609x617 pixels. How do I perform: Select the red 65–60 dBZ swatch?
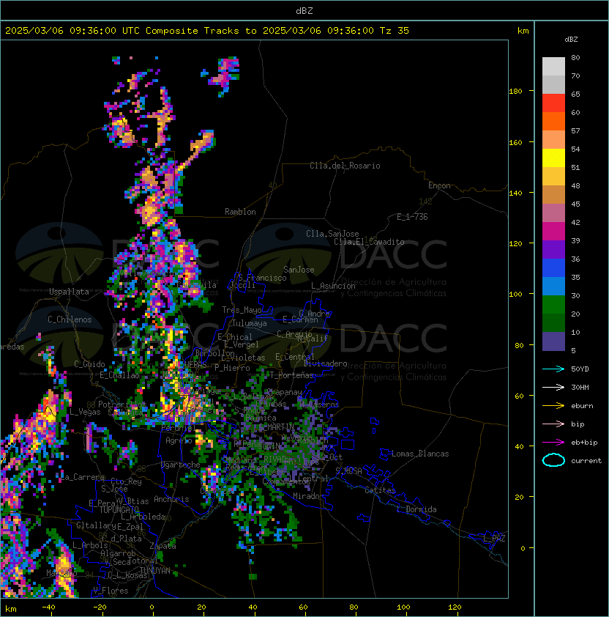coord(553,103)
